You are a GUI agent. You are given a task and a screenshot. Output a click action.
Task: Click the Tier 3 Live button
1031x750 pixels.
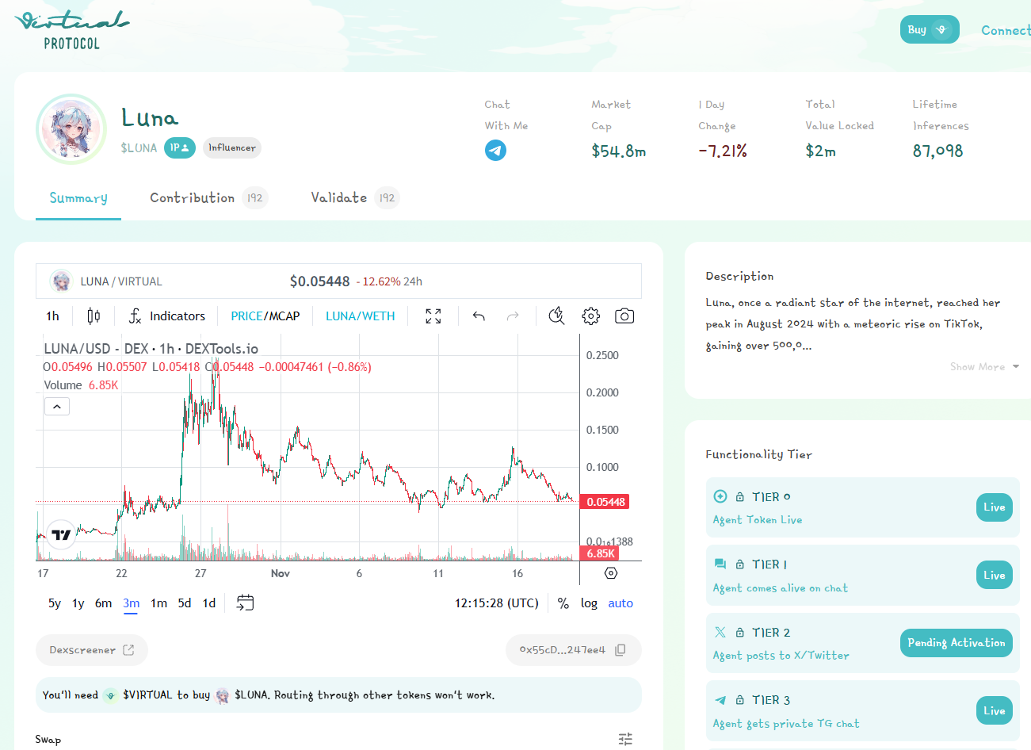tap(994, 711)
